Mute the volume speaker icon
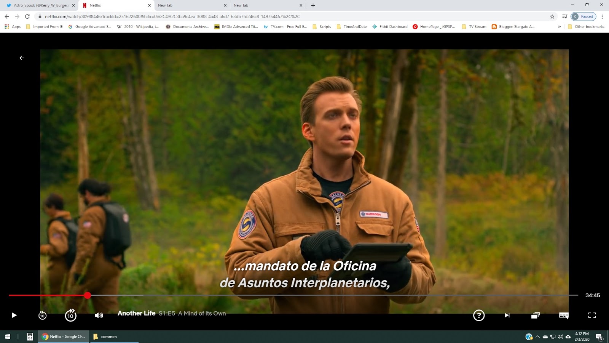 pos(99,315)
